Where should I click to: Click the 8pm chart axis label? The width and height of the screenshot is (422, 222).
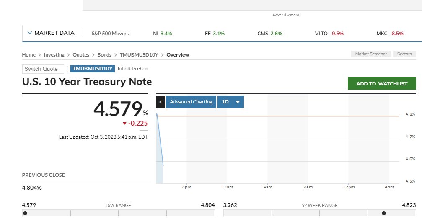click(187, 187)
